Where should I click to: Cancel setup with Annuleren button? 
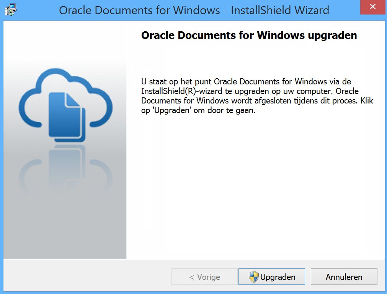(x=344, y=277)
